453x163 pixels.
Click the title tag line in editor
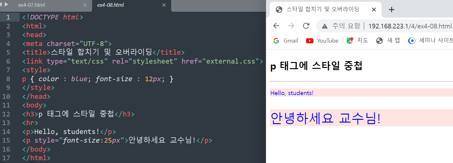tap(103, 52)
